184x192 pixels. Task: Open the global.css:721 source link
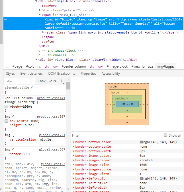(x=52, y=135)
